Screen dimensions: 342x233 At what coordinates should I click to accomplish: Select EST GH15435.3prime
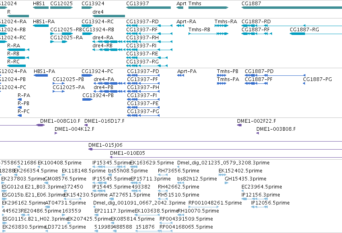[226, 183]
